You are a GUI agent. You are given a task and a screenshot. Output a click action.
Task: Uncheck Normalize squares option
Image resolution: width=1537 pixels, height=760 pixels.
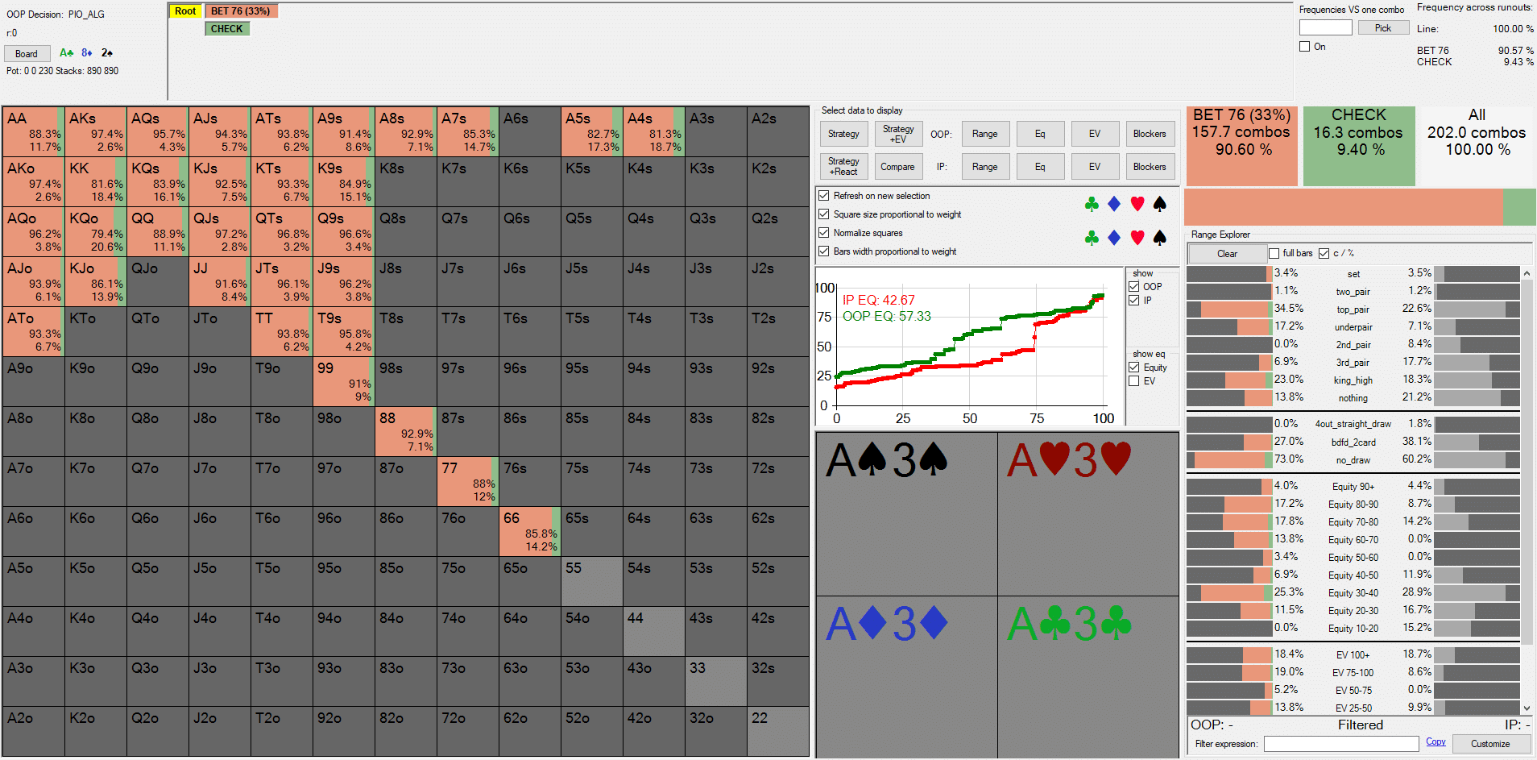tap(824, 233)
